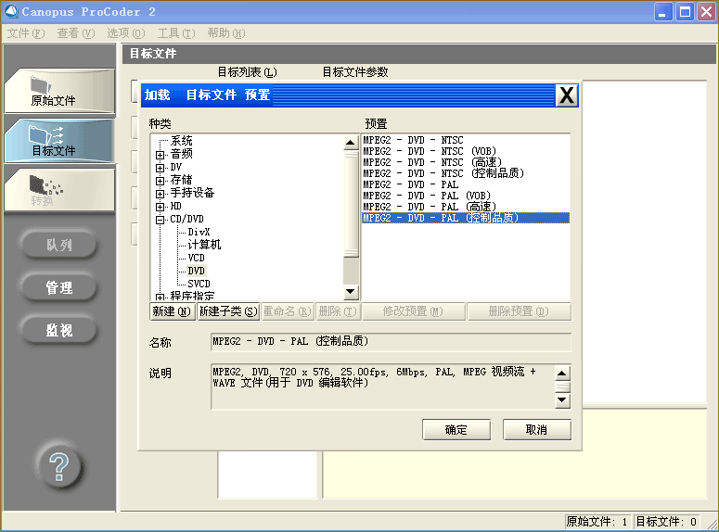The image size is (719, 532).
Task: Select 系统 in the category tree
Action: coord(181,141)
